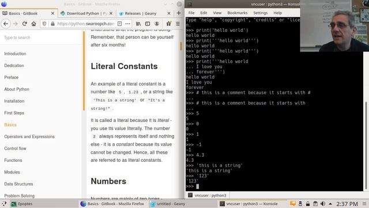
Task: Click the Firefox URL address field
Action: point(86,24)
